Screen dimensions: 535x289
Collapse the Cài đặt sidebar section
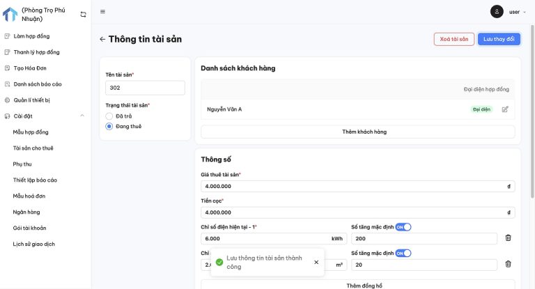(x=82, y=116)
